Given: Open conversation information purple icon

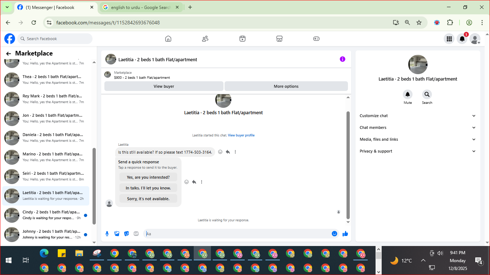Looking at the screenshot, I should coord(343,59).
